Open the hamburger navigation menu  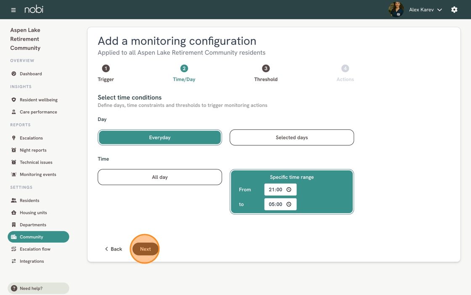[x=13, y=10]
